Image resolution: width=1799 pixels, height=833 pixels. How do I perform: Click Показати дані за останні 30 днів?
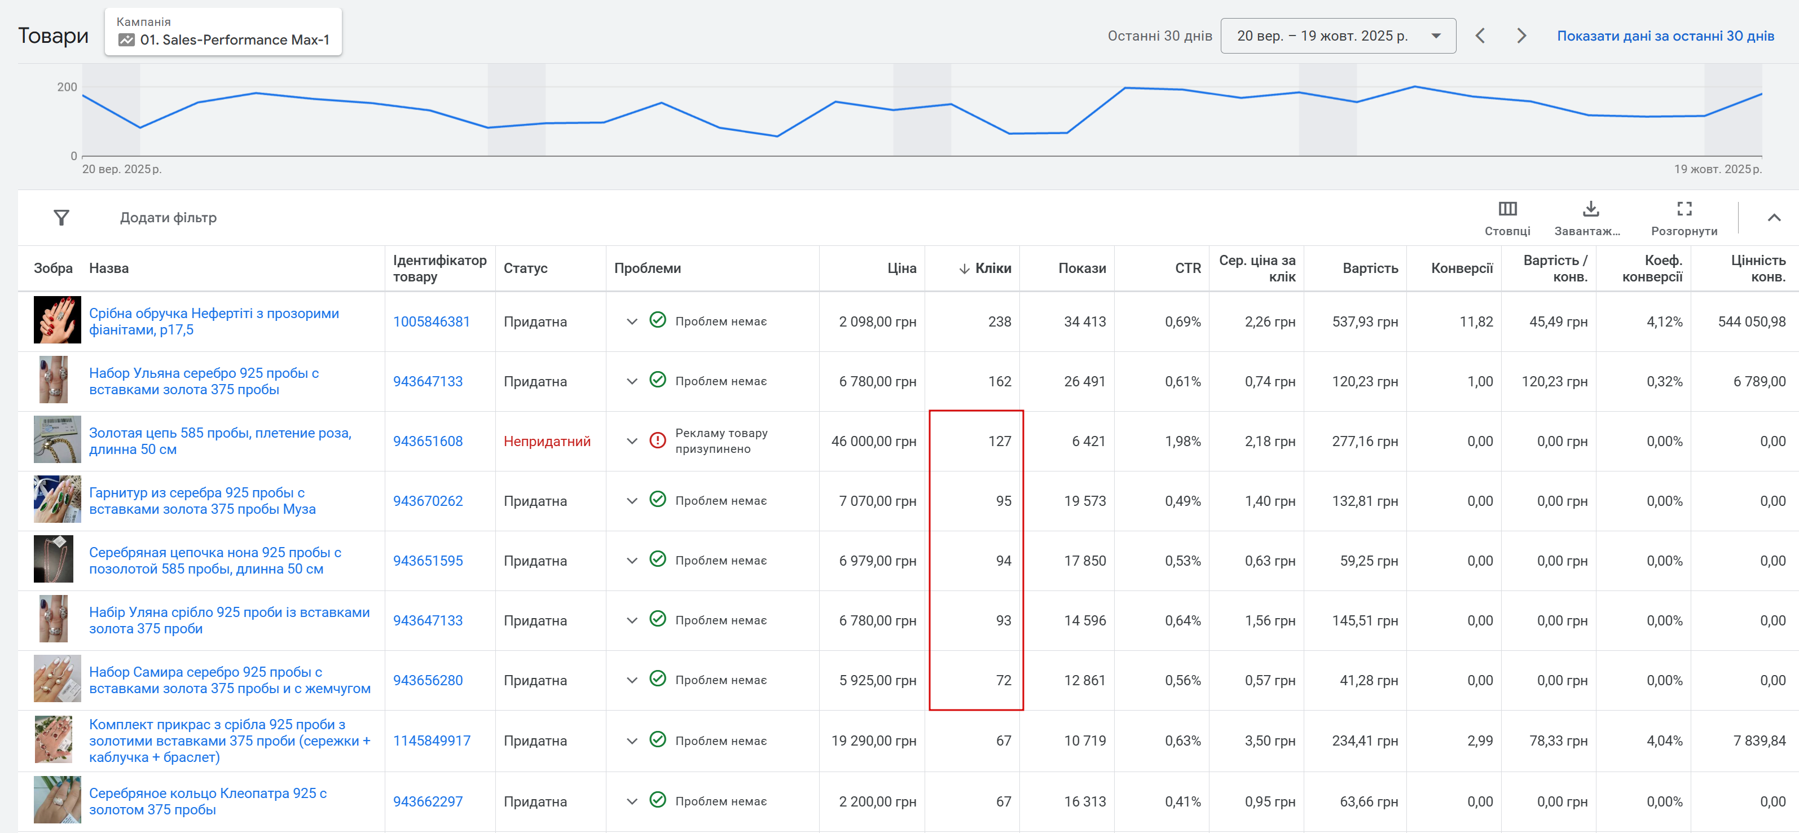(1665, 36)
